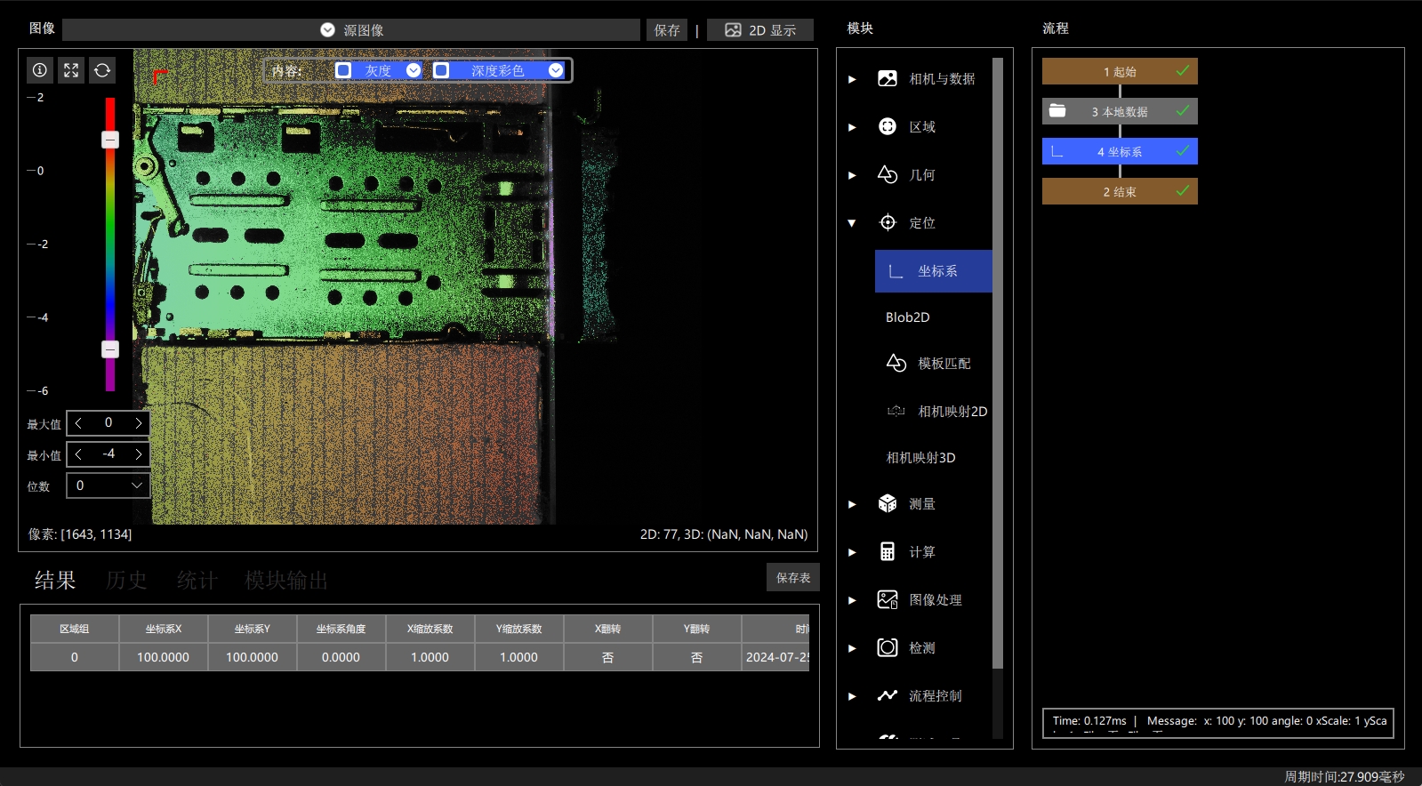
Task: Click the 保存 button next to source image
Action: (667, 30)
